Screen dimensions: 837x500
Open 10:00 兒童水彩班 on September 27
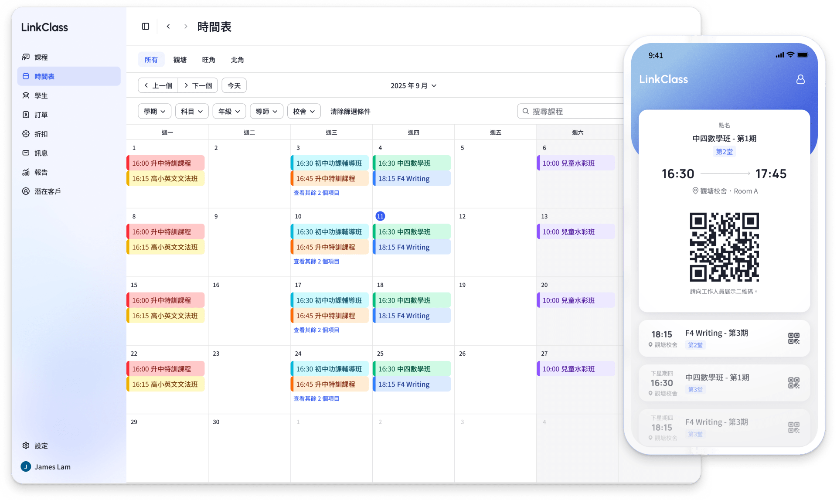[576, 369]
